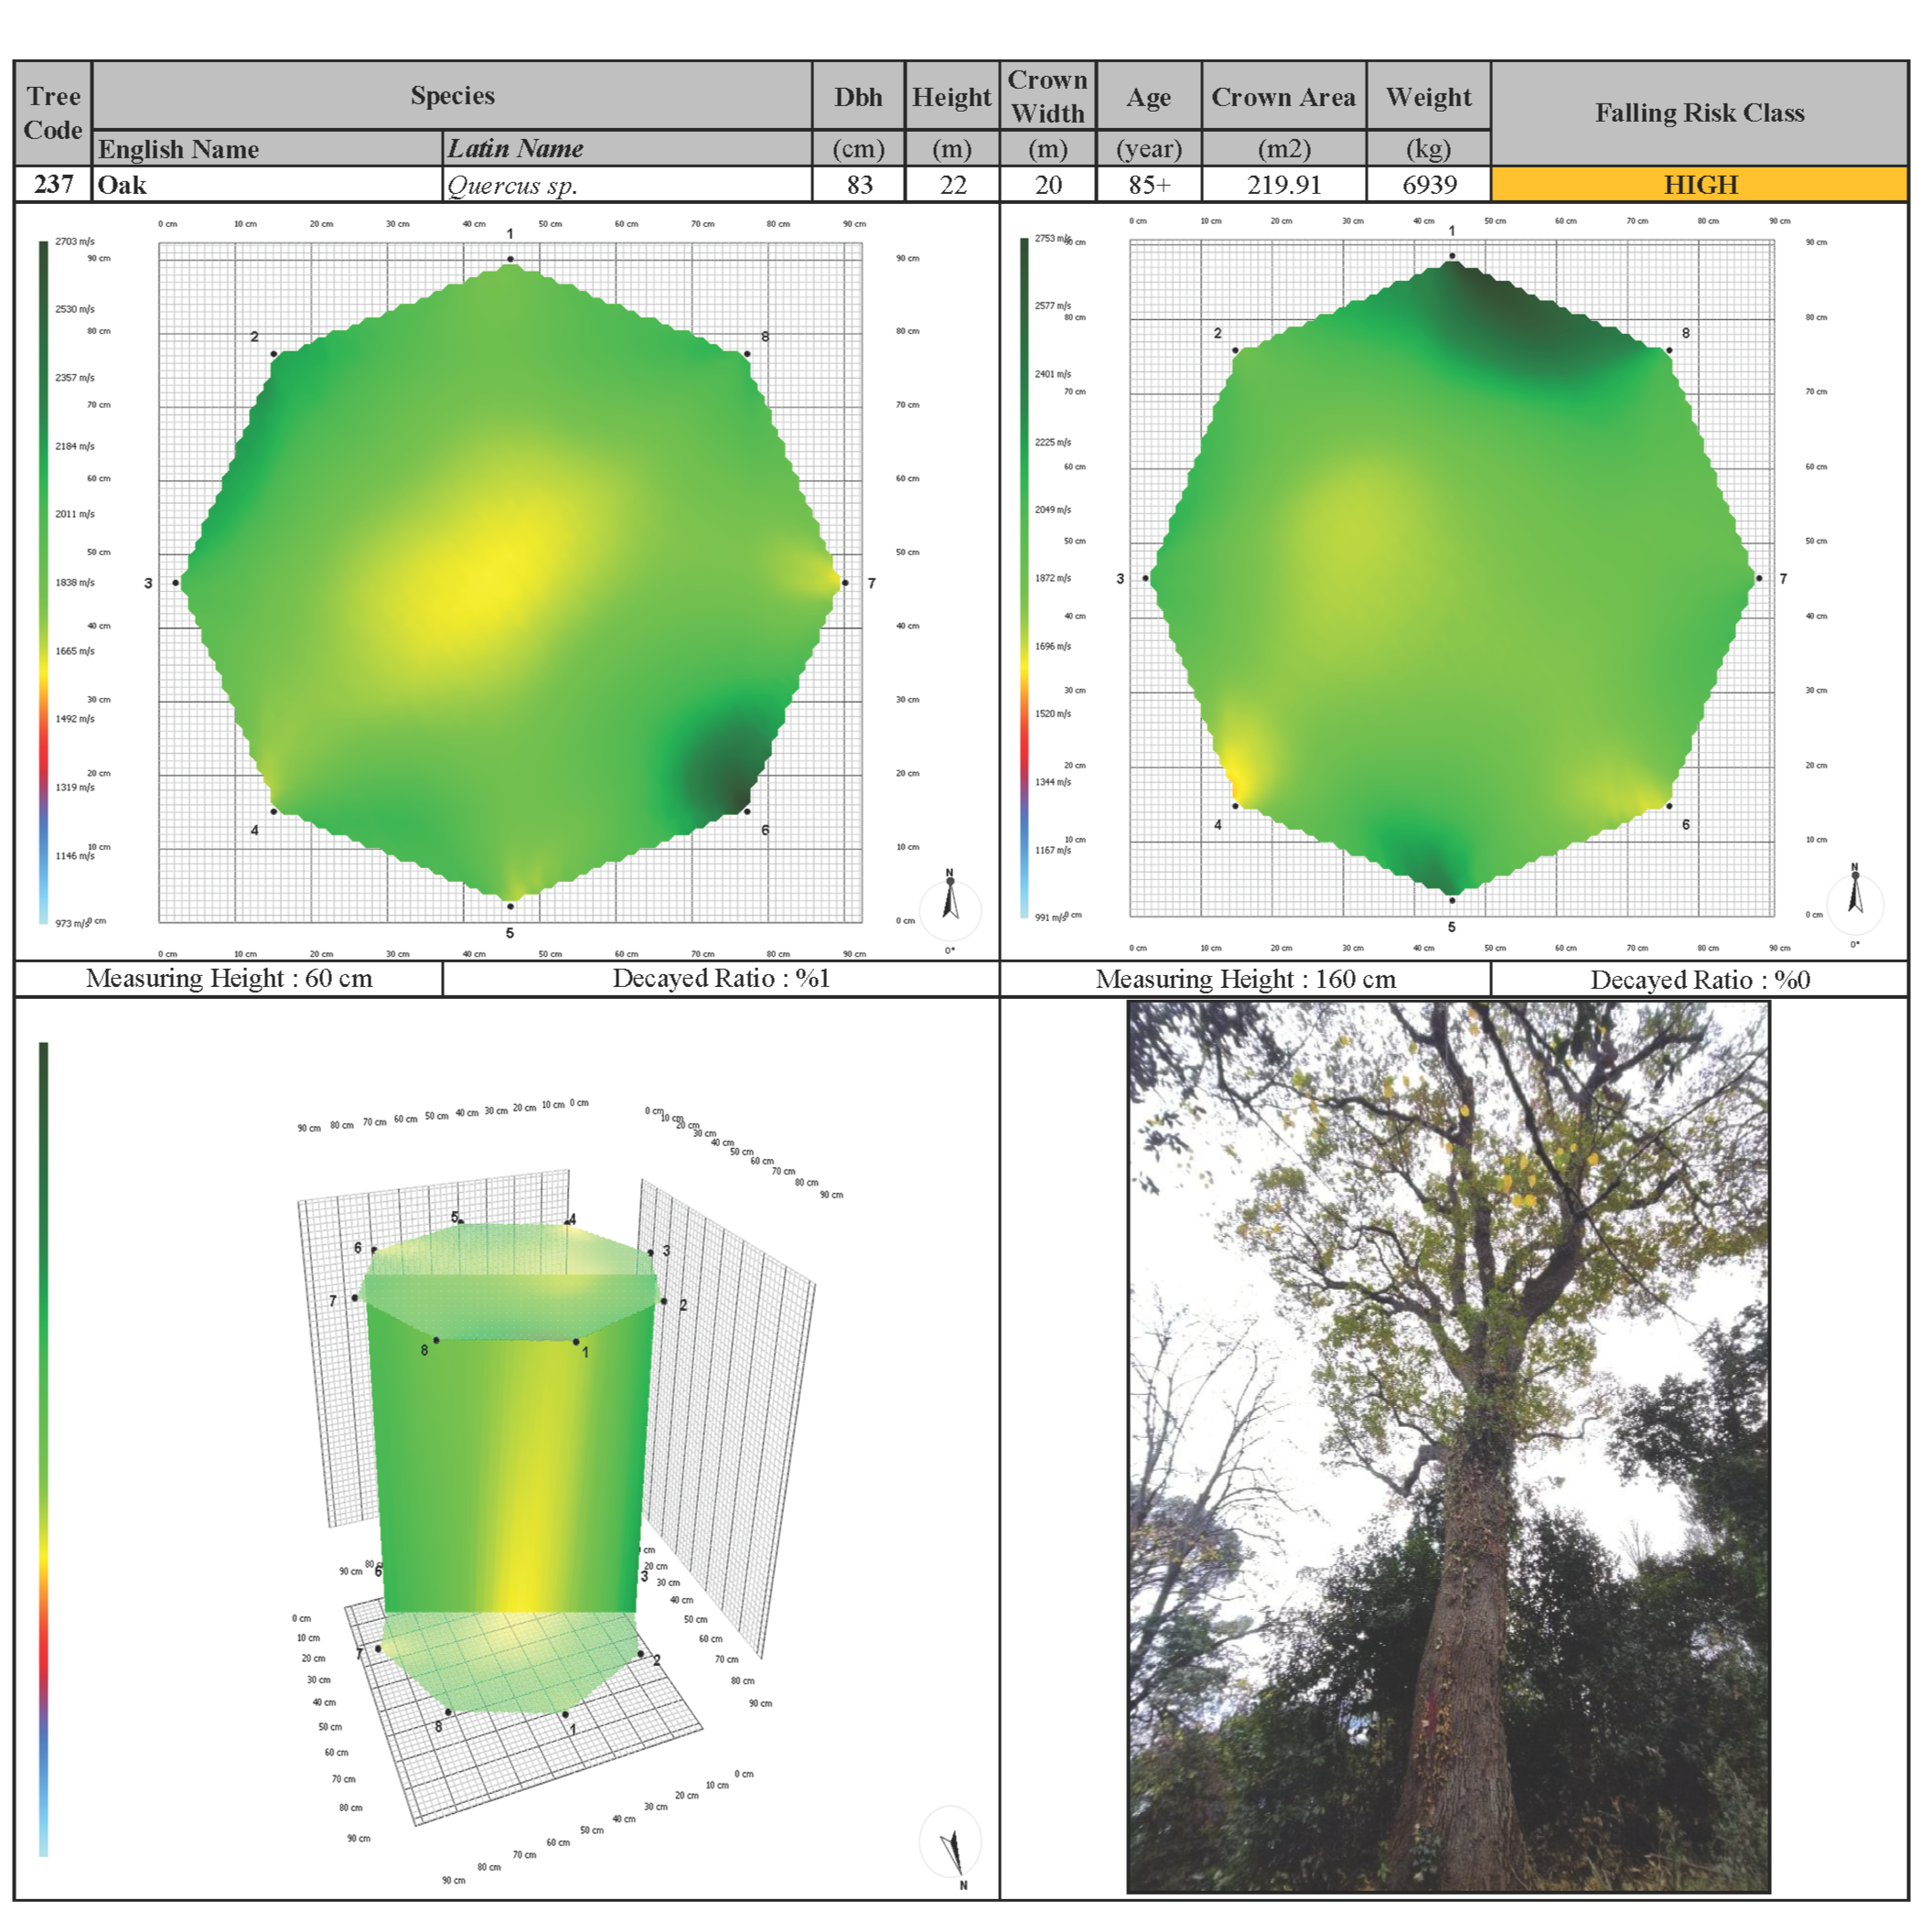Viewport: 1932px width, 1932px height.
Task: Click the orange HIGH falling risk cell
Action: pos(1699,185)
